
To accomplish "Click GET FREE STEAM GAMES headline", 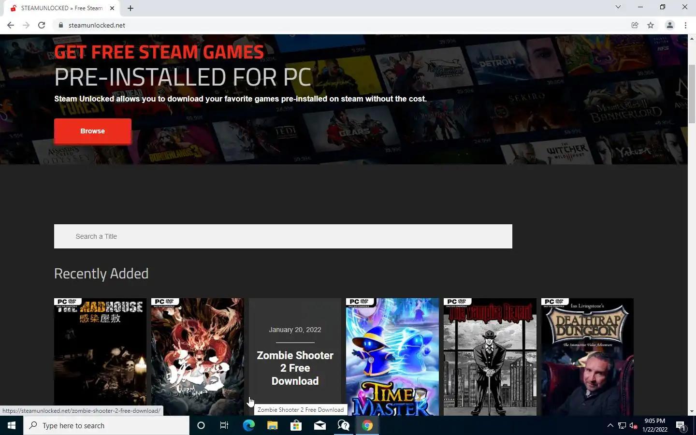I will pyautogui.click(x=159, y=52).
